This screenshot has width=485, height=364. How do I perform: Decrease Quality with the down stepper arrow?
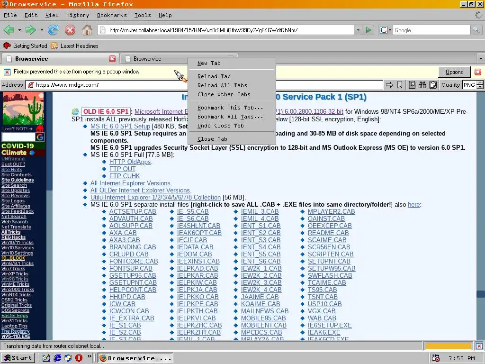(480, 87)
